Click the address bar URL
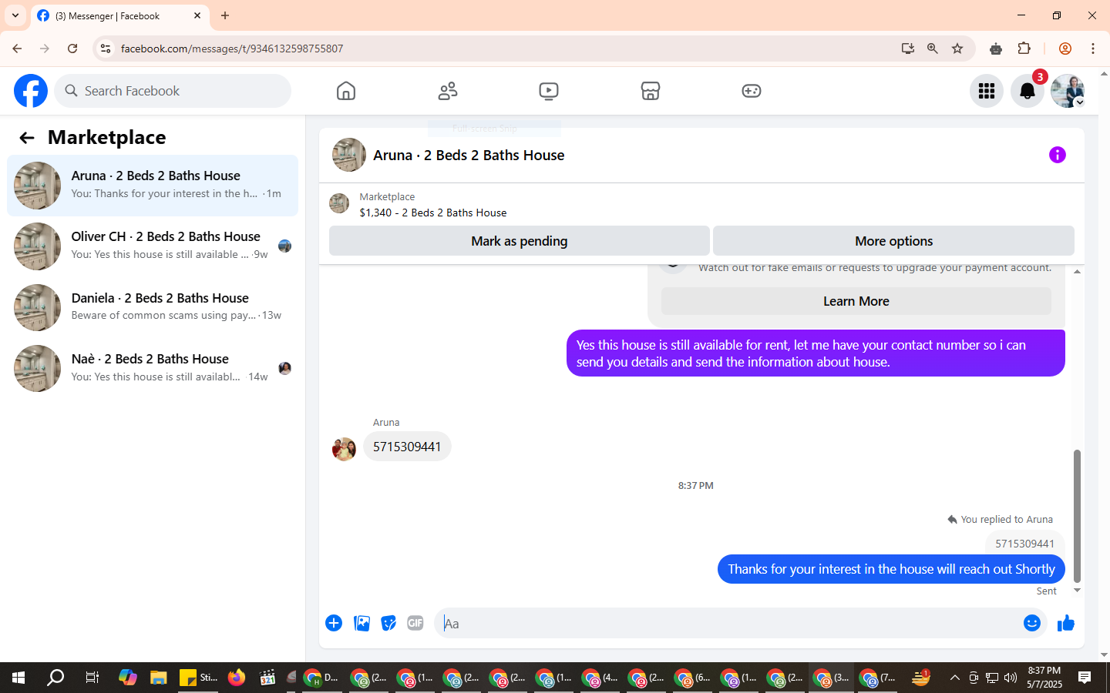Screen dimensions: 1110x693 (231, 49)
